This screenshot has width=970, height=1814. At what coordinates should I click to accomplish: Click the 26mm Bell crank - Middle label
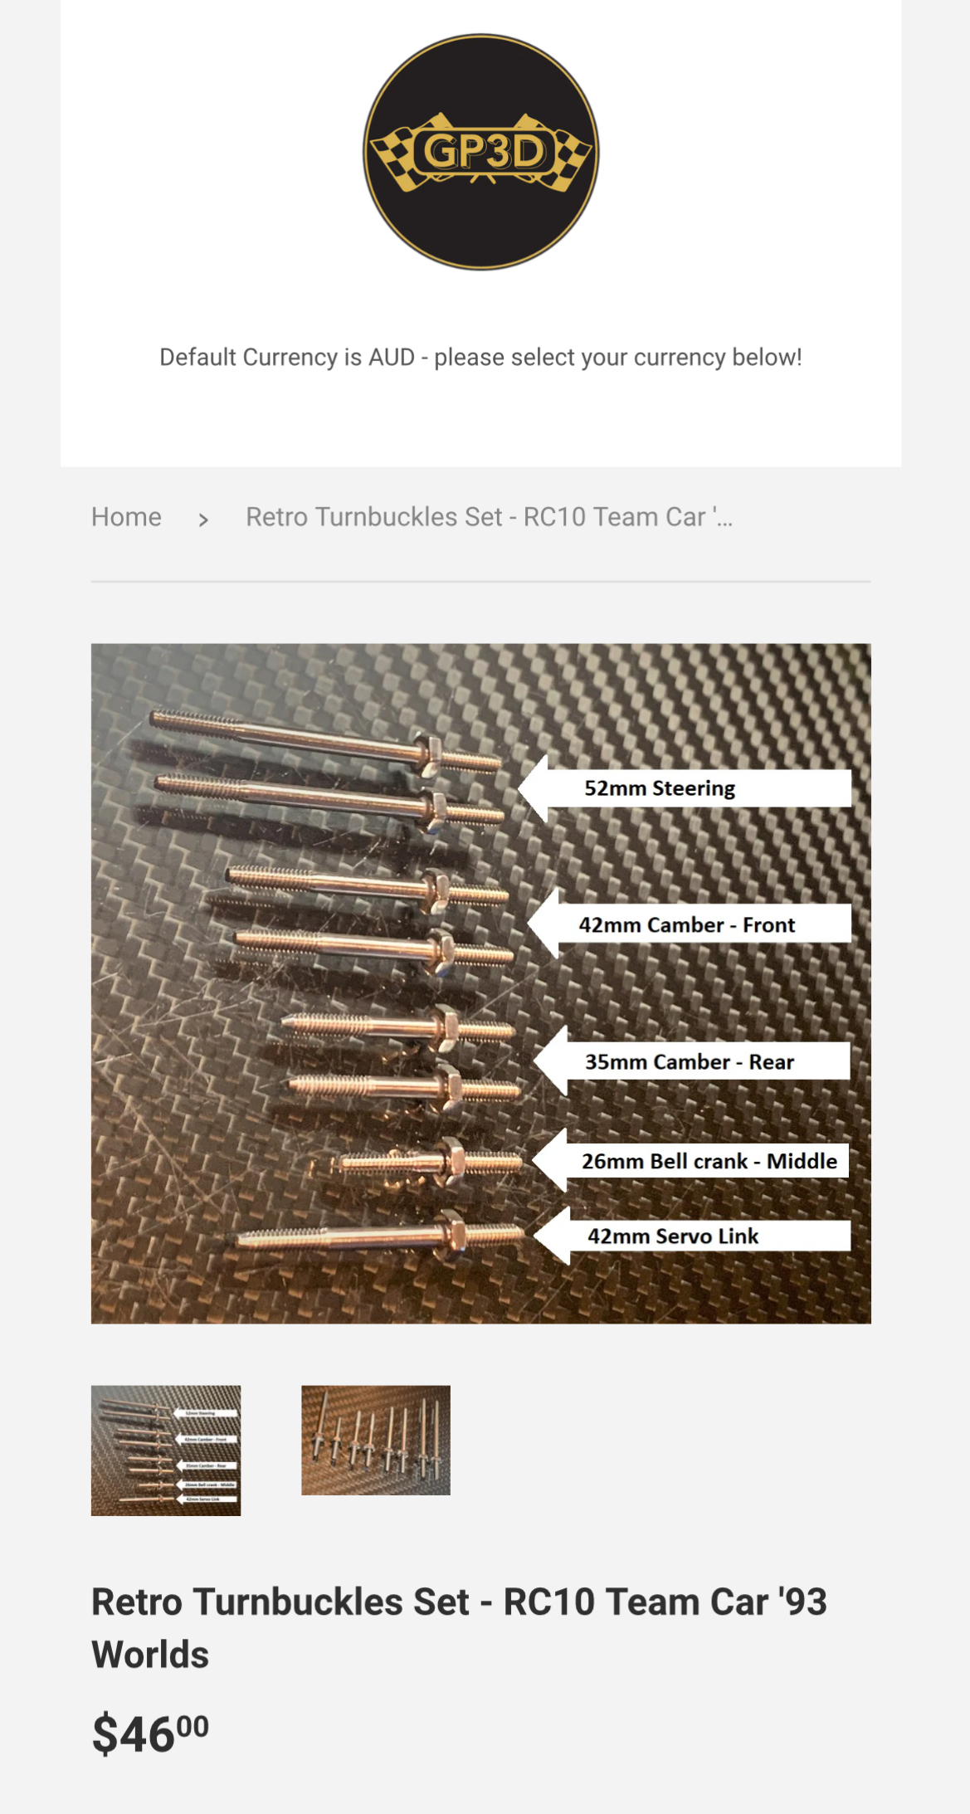(x=690, y=1161)
